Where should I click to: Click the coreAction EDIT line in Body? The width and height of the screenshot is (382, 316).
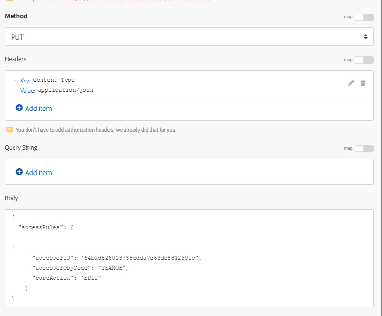(67, 278)
